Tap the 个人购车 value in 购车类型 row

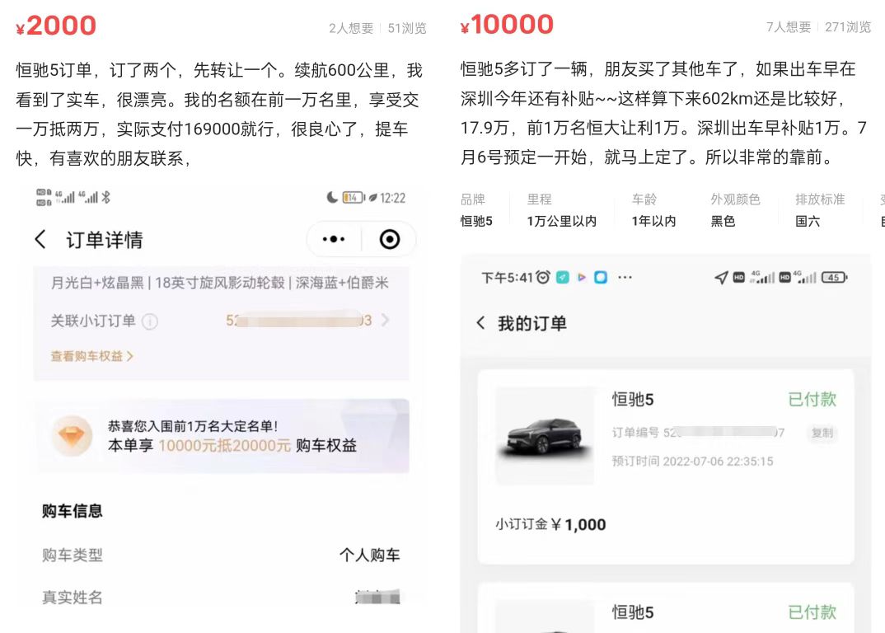point(370,555)
